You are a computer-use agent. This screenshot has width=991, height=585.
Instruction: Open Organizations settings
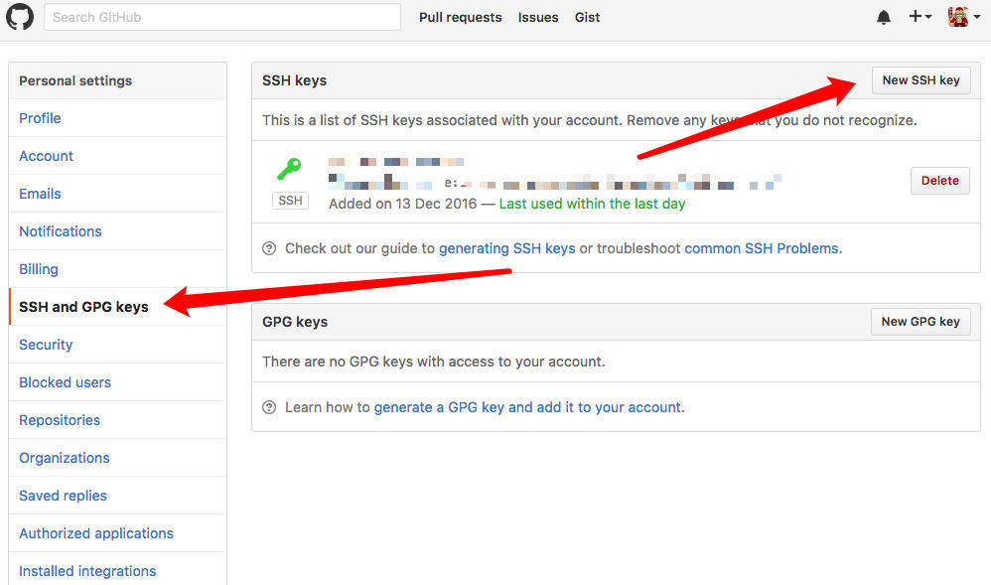pos(117,458)
